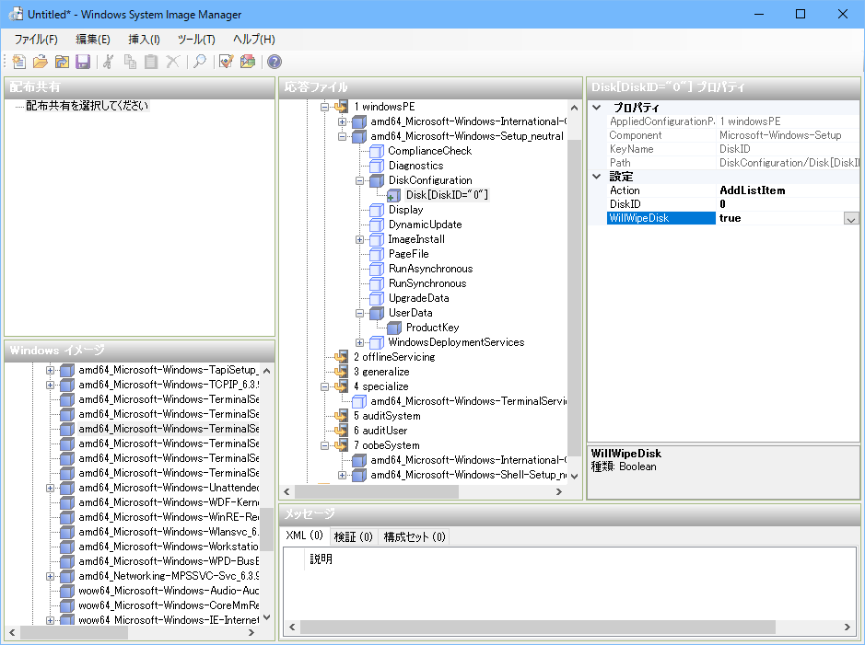The width and height of the screenshot is (865, 645).
Task: Click the Delete X toolbar icon
Action: pos(172,62)
